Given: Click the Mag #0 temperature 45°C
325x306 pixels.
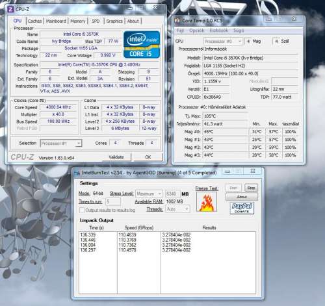Looking at the screenshot, I should pos(225,132).
